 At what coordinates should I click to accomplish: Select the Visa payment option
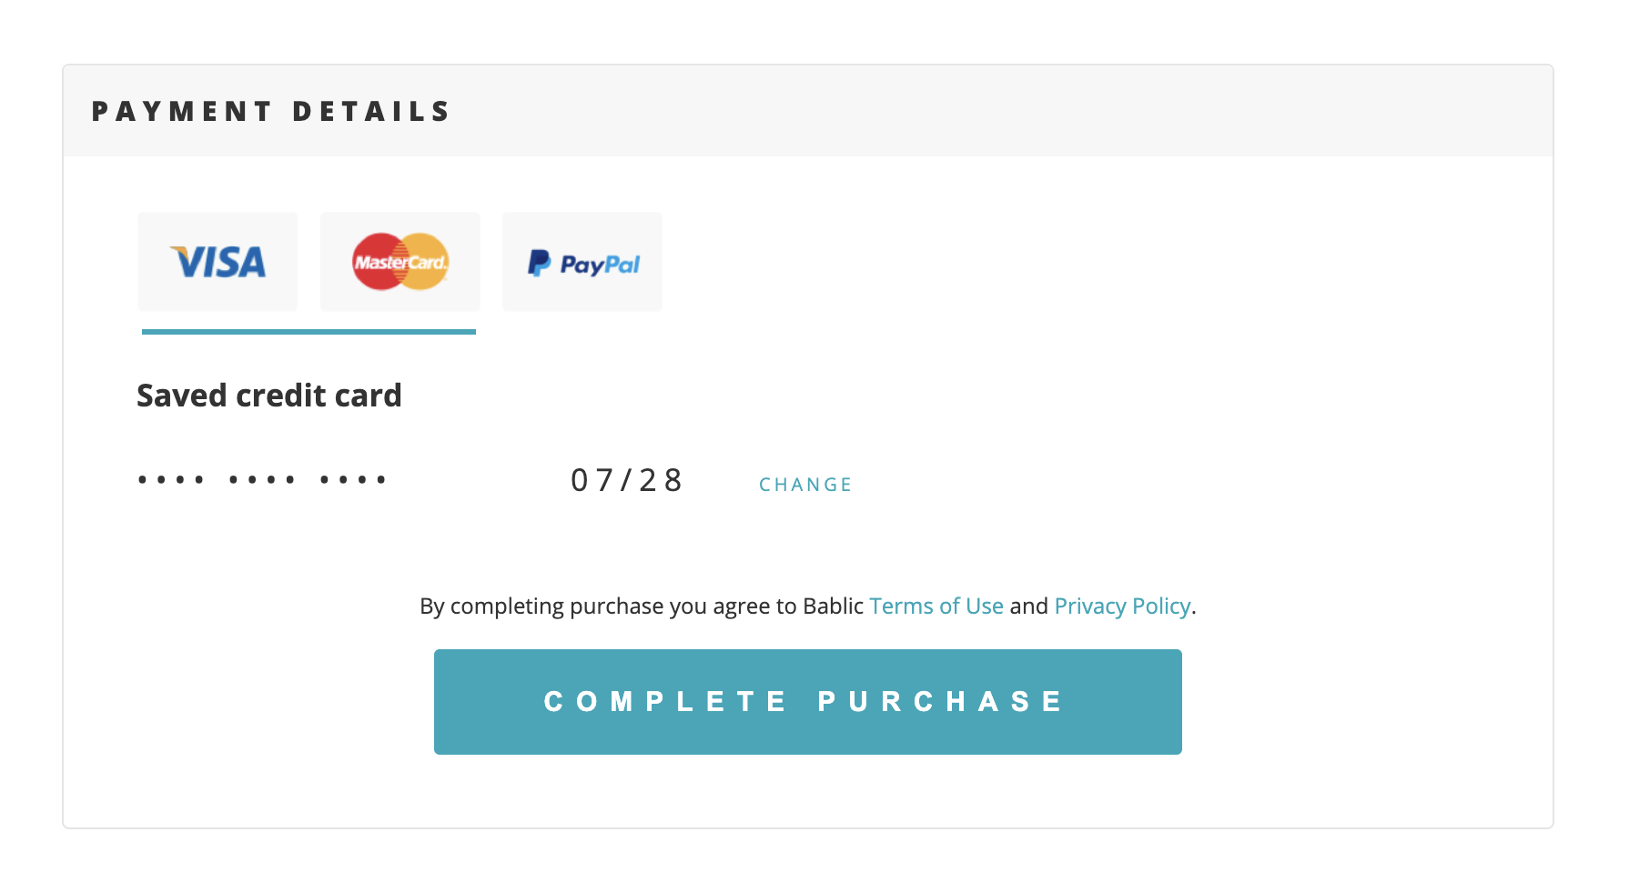218,262
